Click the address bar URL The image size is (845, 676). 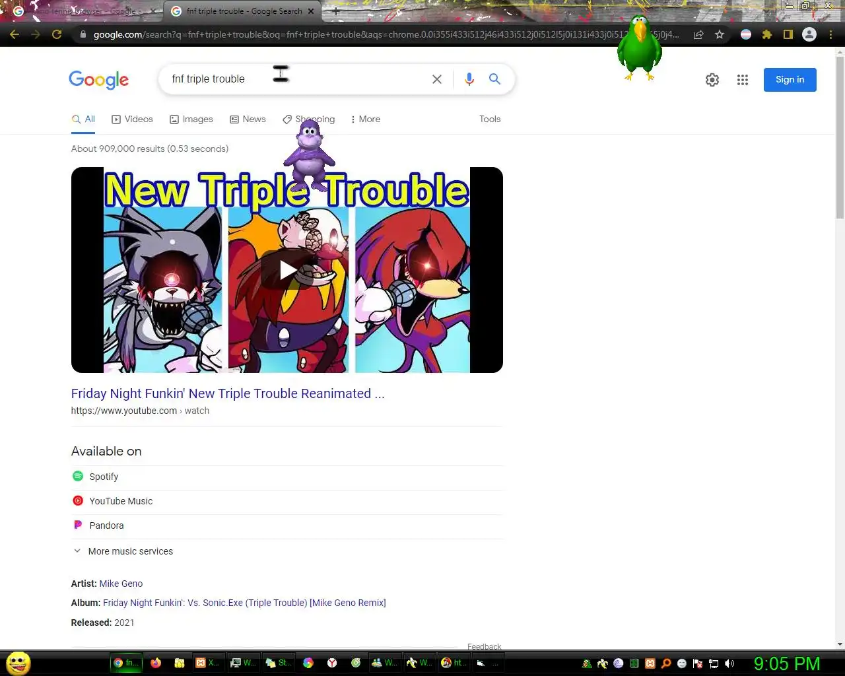(386, 34)
